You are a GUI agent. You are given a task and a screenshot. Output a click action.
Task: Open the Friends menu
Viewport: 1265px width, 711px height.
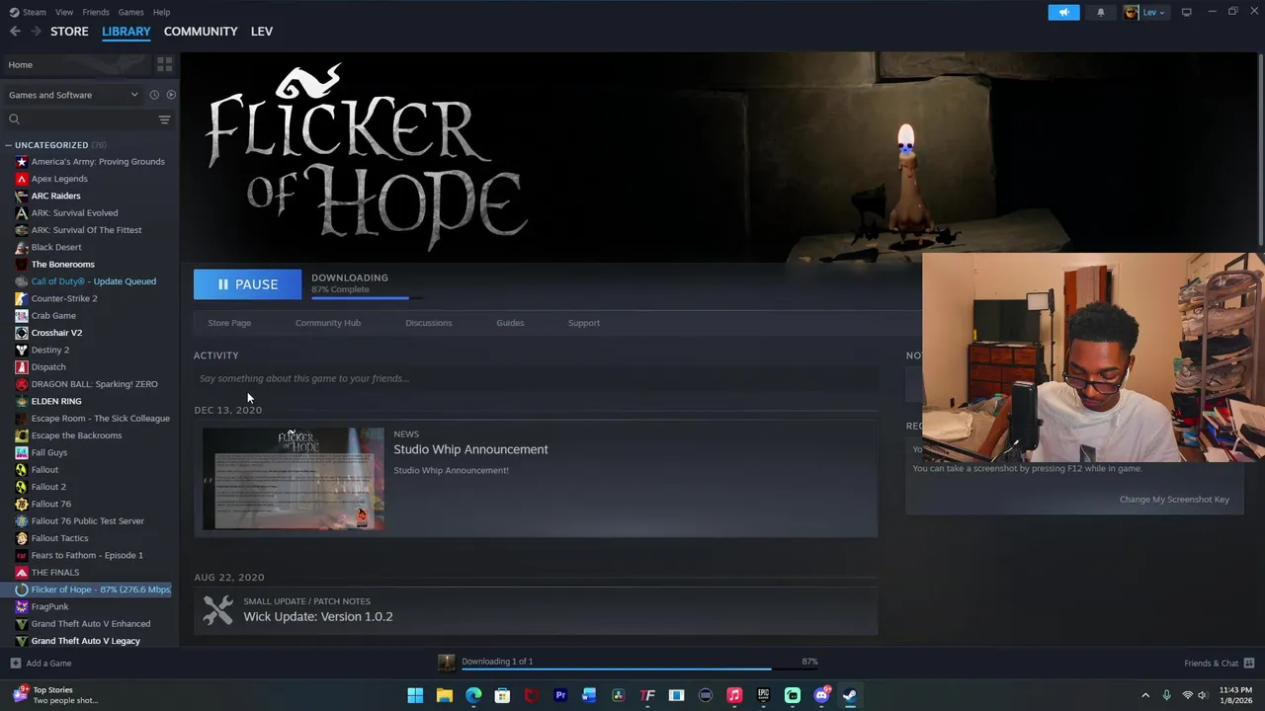click(96, 12)
